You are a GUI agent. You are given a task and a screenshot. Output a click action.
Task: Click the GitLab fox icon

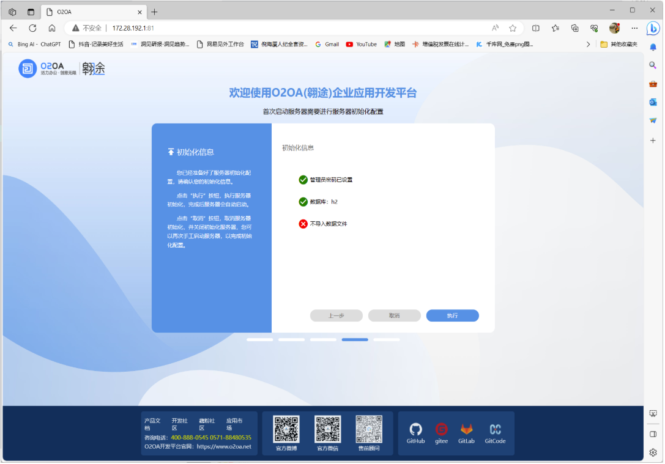(x=466, y=429)
